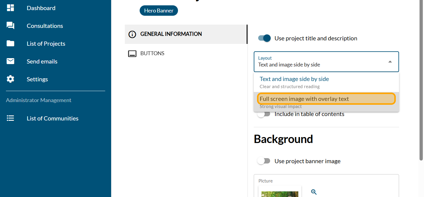The image size is (424, 197).
Task: Click the Send emails envelope icon
Action: click(x=10, y=61)
